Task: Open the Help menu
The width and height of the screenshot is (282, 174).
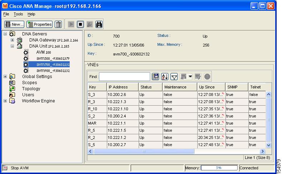Action: 31,14
